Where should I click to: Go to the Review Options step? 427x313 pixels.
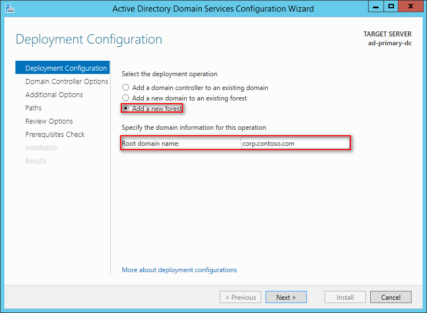[49, 121]
